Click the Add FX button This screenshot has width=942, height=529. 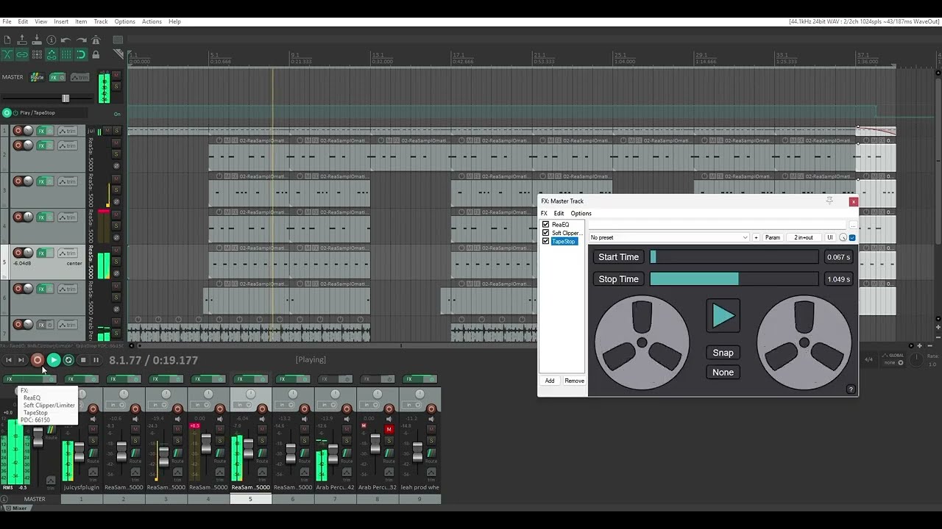pos(550,381)
